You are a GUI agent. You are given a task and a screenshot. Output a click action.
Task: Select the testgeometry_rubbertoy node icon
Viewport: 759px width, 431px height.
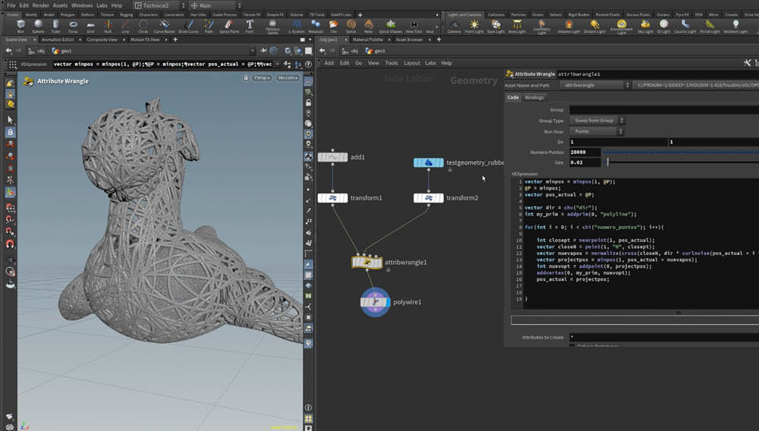[x=428, y=162]
